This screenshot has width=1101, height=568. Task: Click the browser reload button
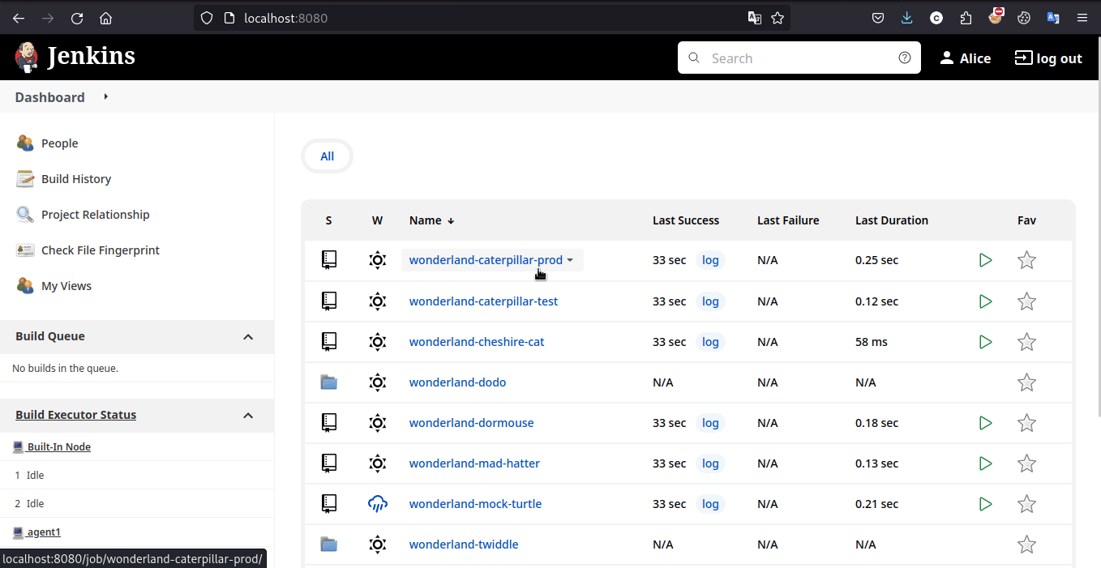tap(77, 18)
